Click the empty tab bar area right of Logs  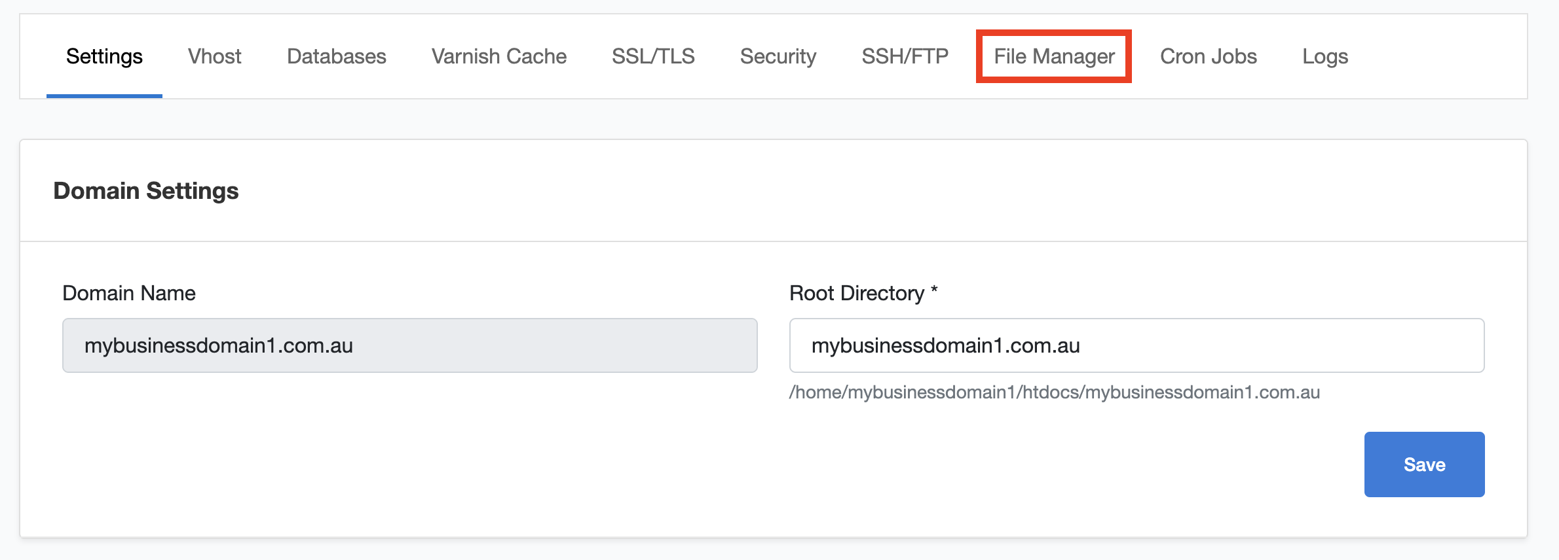coord(1441,56)
